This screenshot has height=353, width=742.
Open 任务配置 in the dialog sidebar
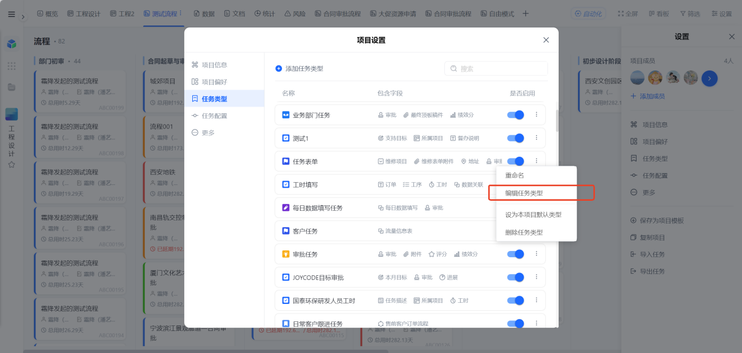click(224, 116)
